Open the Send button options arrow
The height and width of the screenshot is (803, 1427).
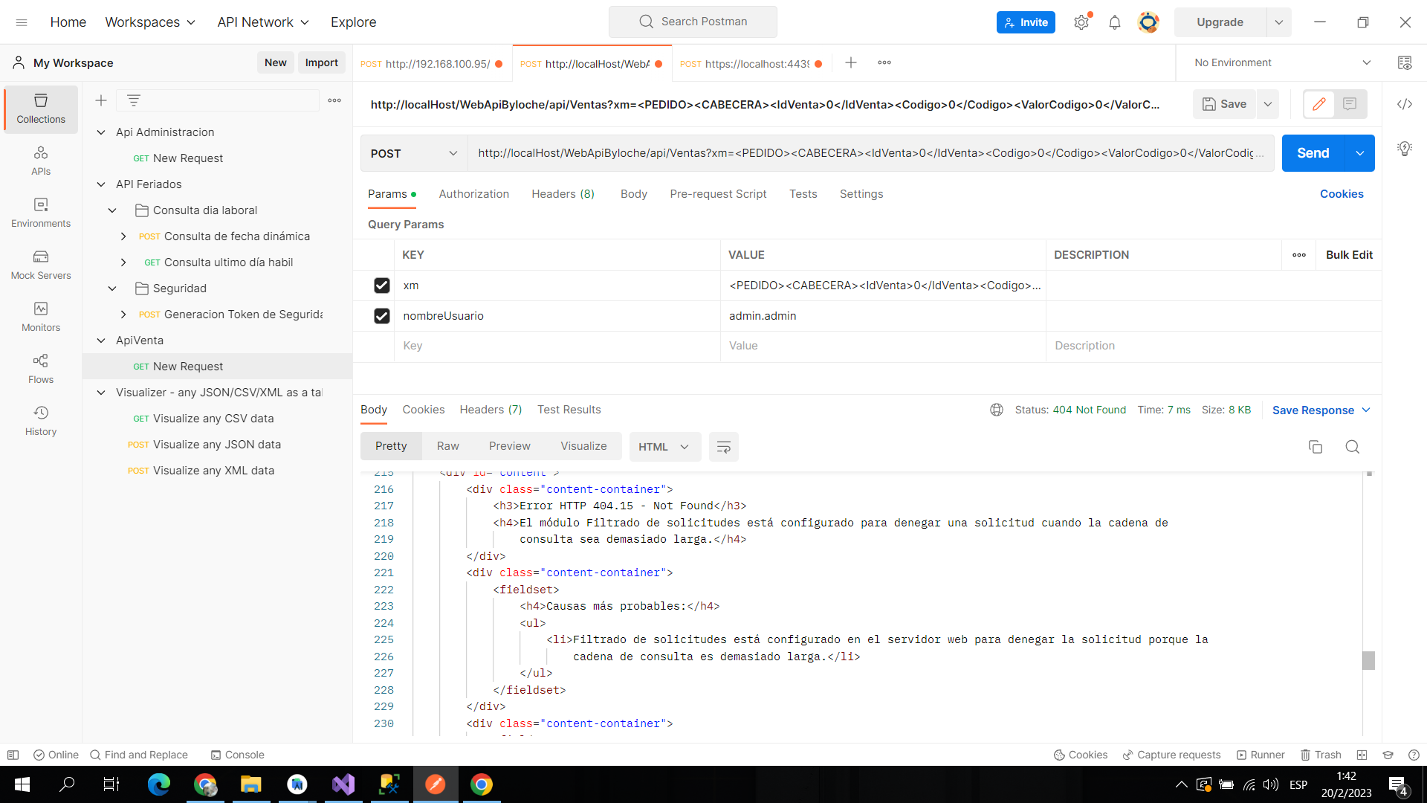tap(1360, 153)
